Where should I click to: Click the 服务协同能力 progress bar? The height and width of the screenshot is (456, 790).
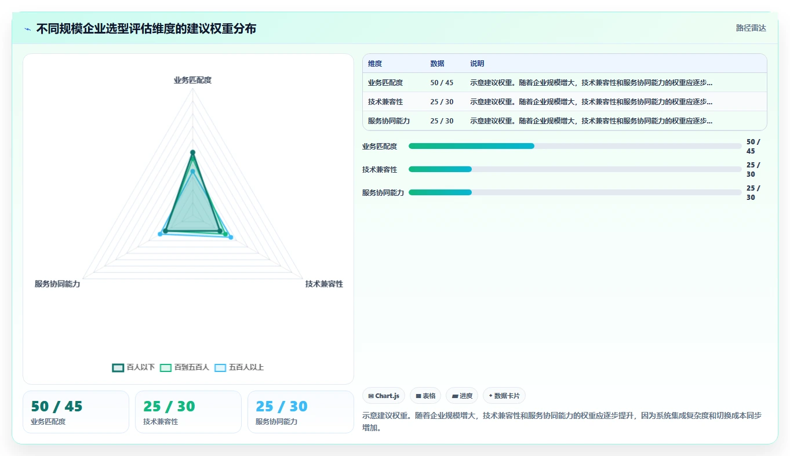(575, 192)
